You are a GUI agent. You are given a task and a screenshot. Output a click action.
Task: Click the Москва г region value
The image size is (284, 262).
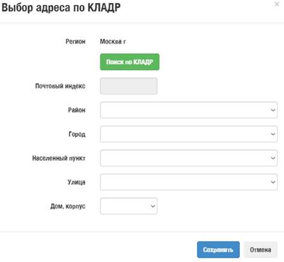(x=113, y=42)
